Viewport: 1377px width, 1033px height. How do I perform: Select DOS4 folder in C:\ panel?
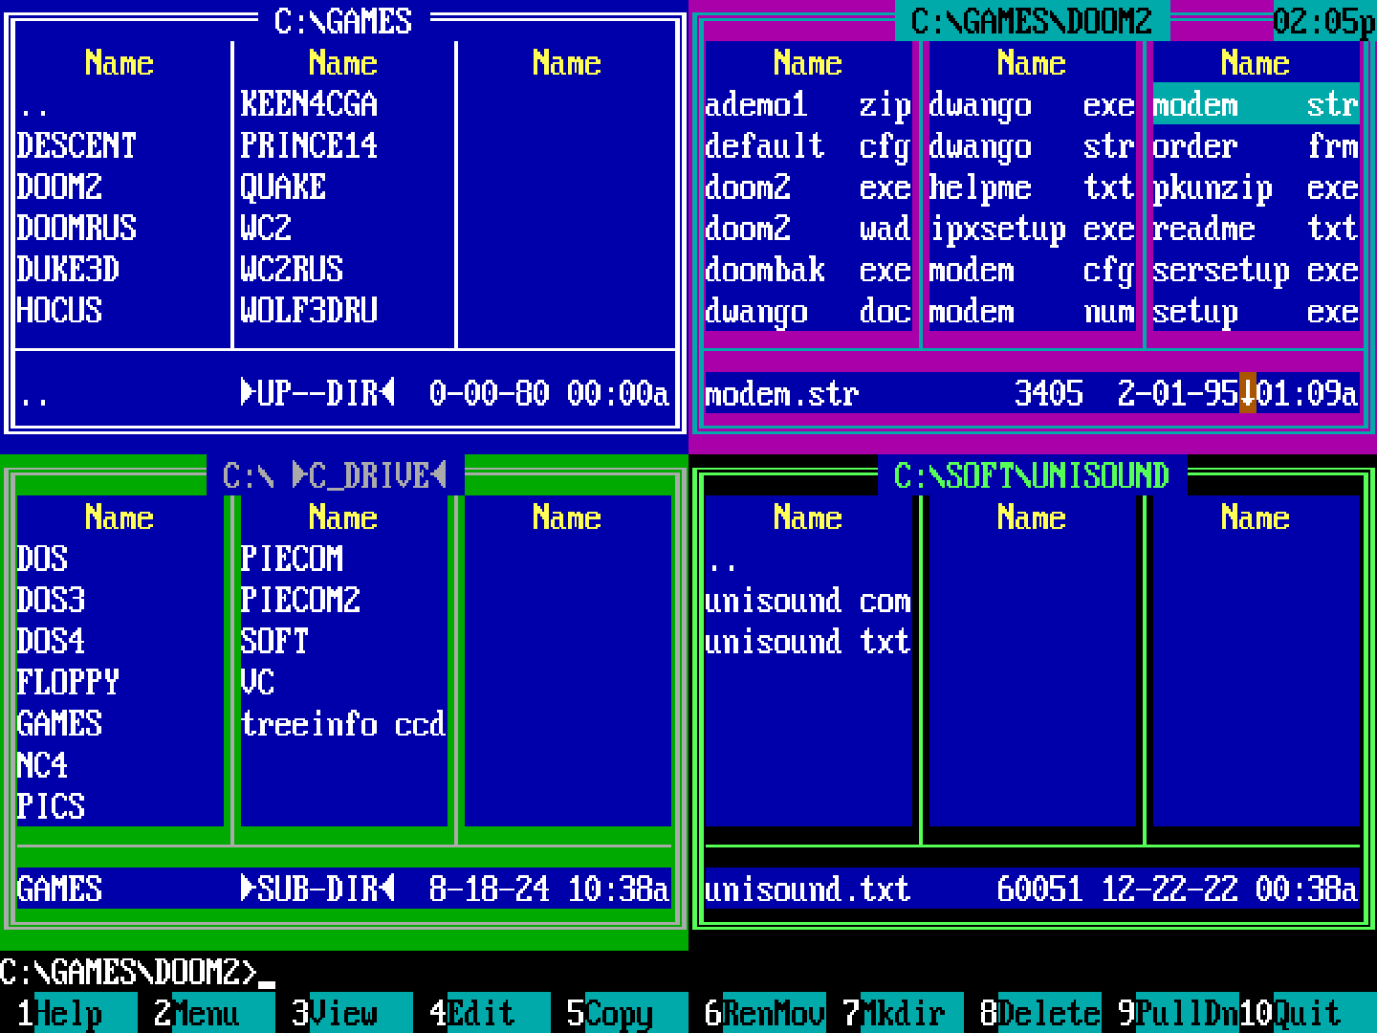pyautogui.click(x=120, y=641)
